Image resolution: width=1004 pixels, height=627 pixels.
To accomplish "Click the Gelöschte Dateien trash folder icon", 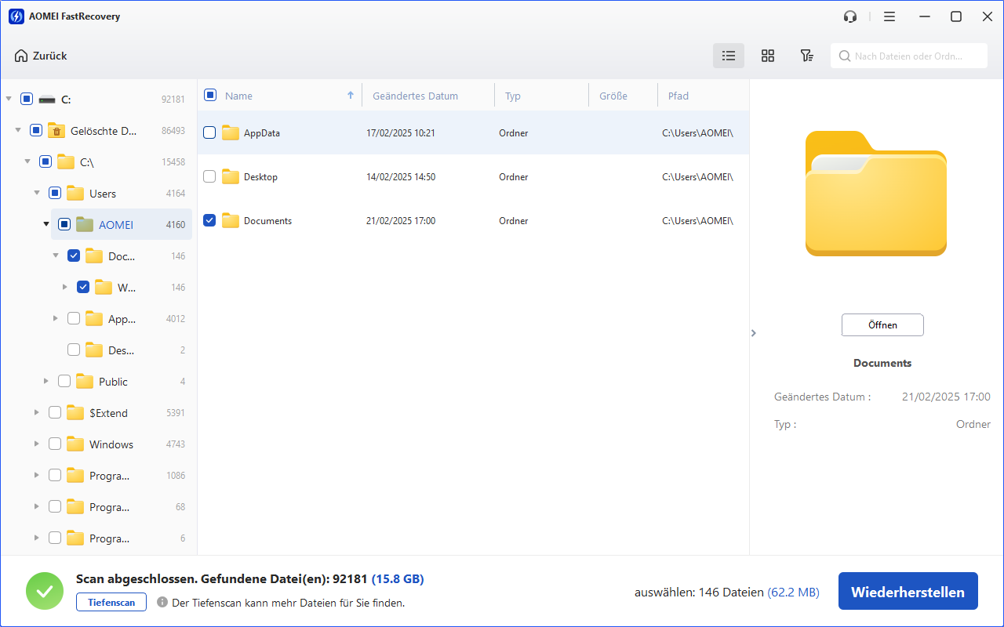I will pos(56,131).
